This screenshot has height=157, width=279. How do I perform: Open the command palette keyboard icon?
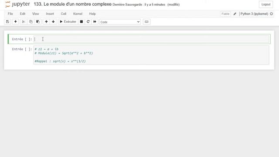click(146, 22)
